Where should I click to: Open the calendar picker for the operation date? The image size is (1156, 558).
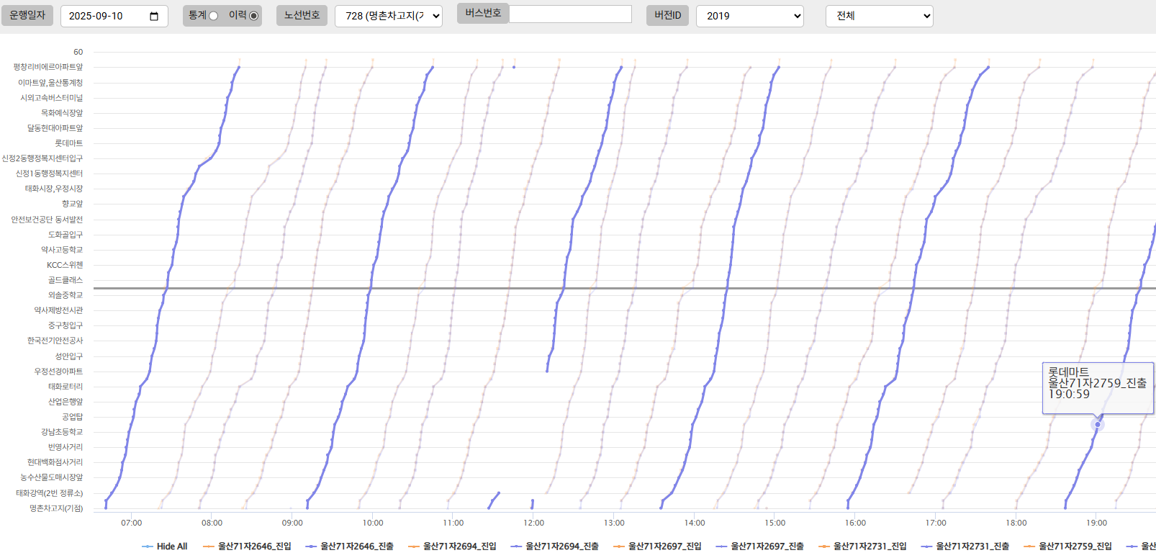(x=154, y=17)
